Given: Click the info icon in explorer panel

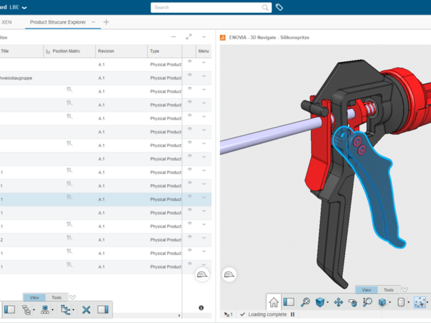Looking at the screenshot, I should 201,308.
